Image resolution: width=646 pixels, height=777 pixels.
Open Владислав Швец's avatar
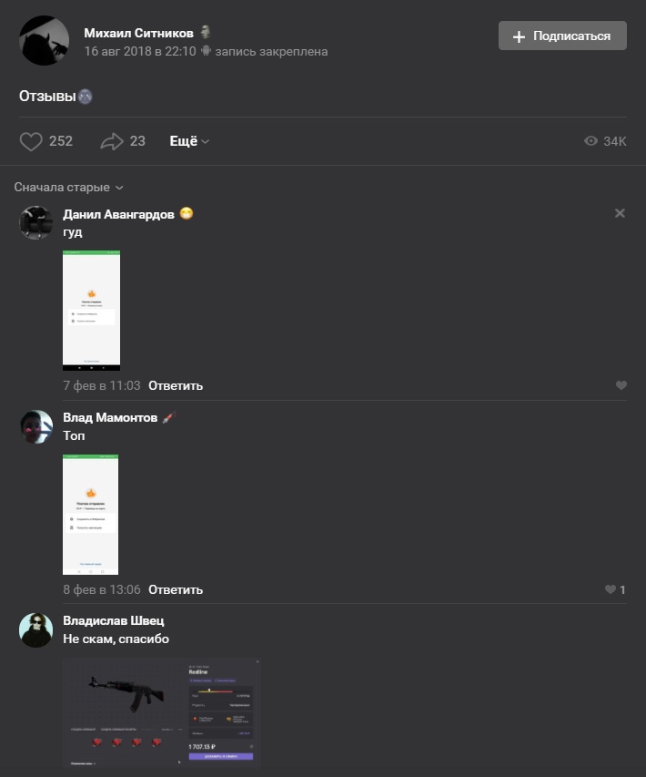pos(36,630)
